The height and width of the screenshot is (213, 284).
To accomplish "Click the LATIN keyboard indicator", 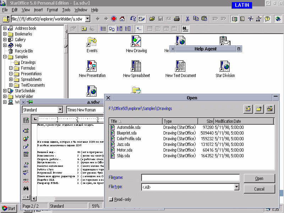I will [242, 5].
